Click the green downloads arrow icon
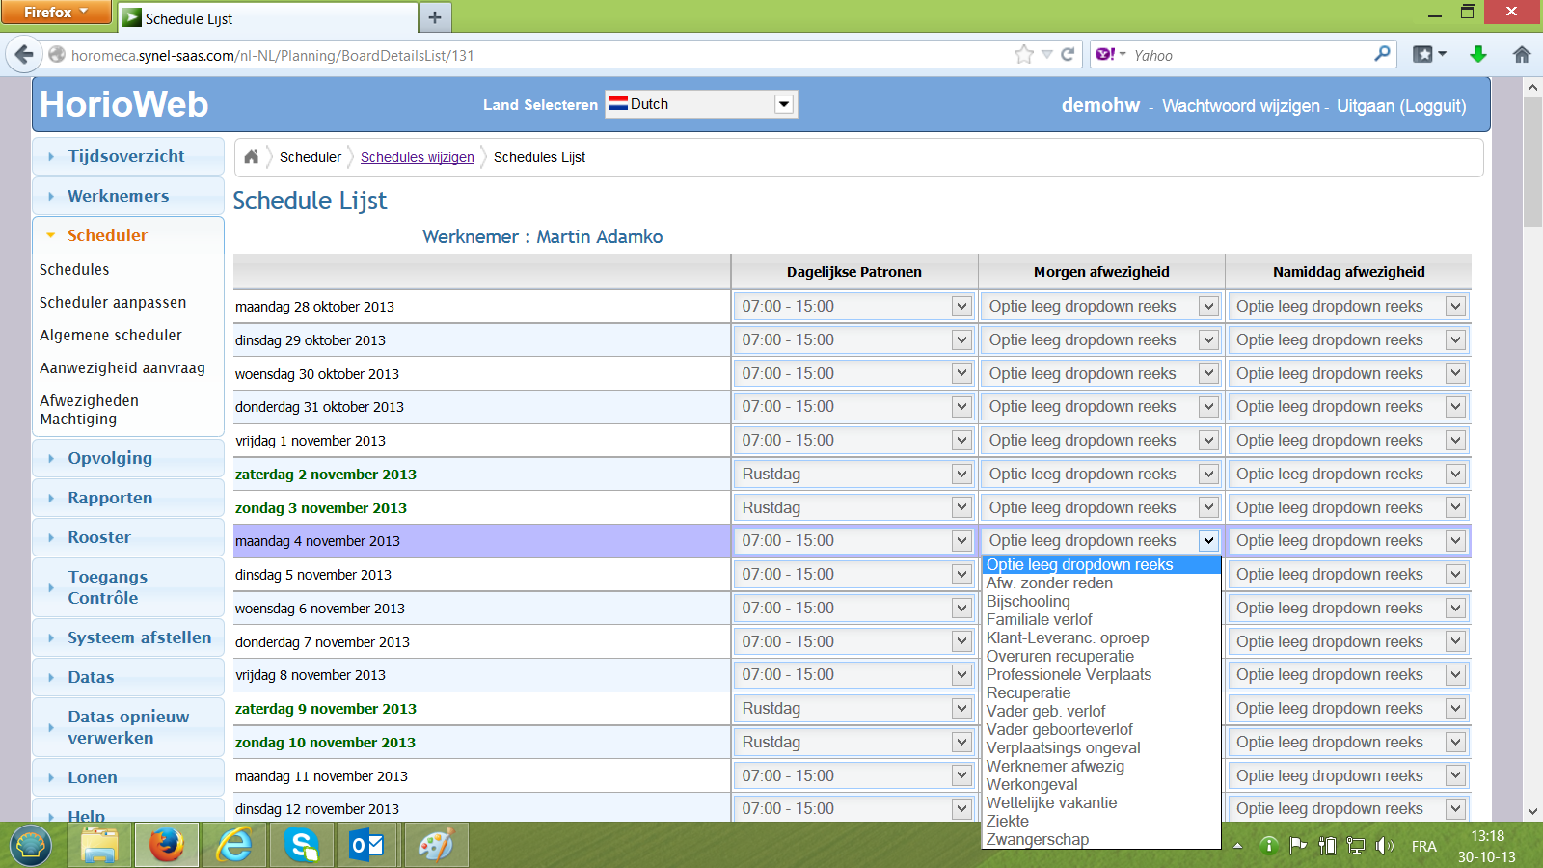This screenshot has width=1543, height=868. pyautogui.click(x=1477, y=55)
